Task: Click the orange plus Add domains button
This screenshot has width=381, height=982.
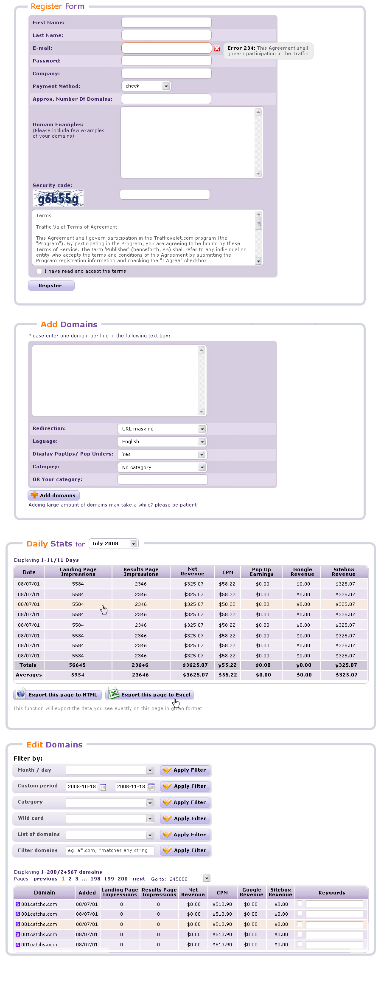Action: [53, 495]
